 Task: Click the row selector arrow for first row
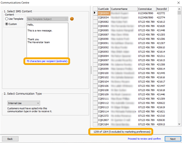pyautogui.click(x=95, y=13)
